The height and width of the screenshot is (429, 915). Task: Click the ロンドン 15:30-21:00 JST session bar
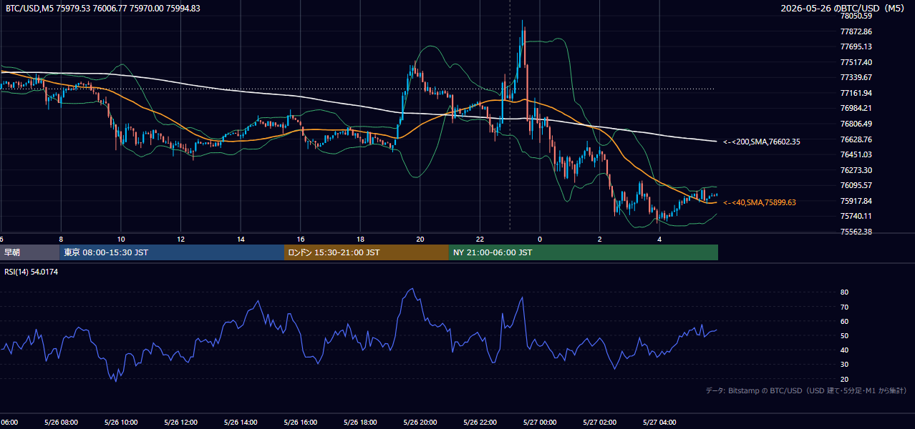pyautogui.click(x=367, y=252)
